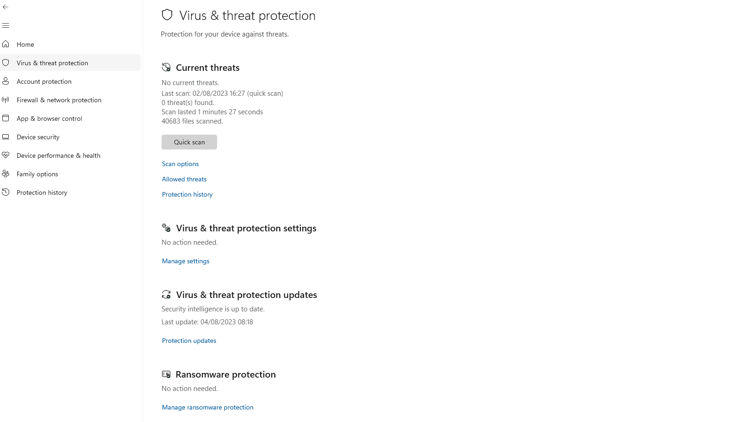
Task: Open Scan options link
Action: (181, 164)
